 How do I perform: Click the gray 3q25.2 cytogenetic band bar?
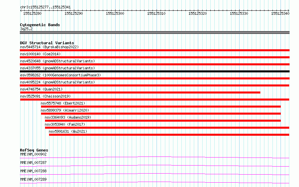(x=155, y=33)
